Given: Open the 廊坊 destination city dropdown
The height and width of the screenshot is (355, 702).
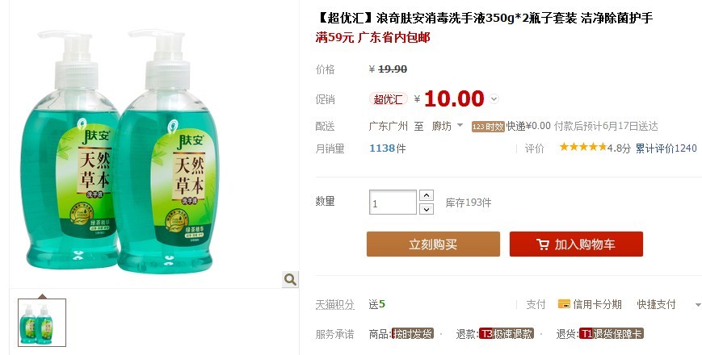Looking at the screenshot, I should click(448, 126).
